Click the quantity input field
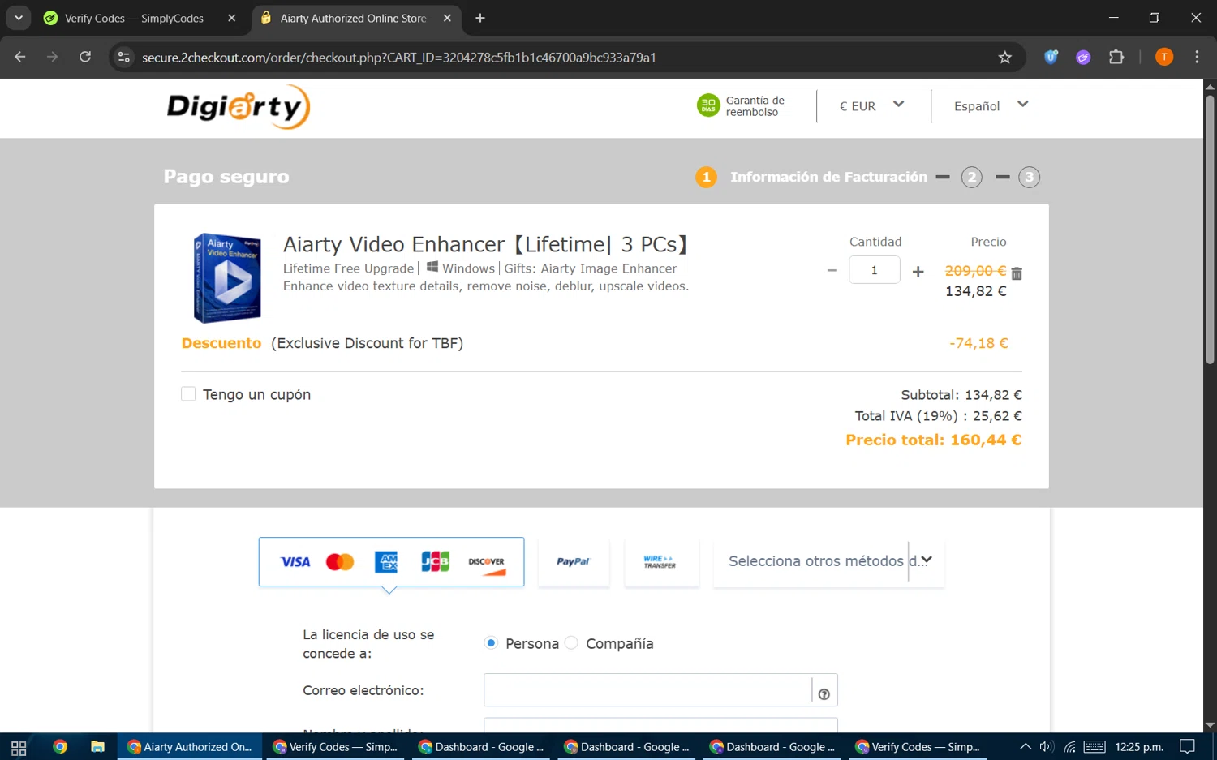This screenshot has width=1217, height=760. coord(875,270)
